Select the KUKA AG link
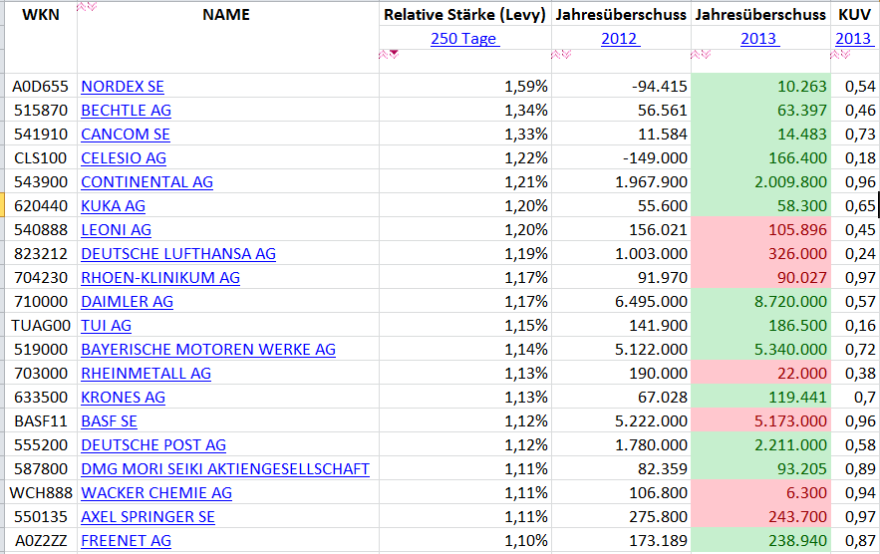This screenshot has height=554, width=880. [x=113, y=206]
